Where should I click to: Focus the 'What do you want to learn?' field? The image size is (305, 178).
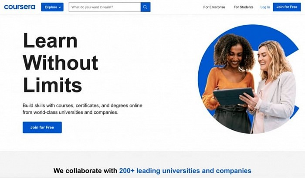(105, 7)
